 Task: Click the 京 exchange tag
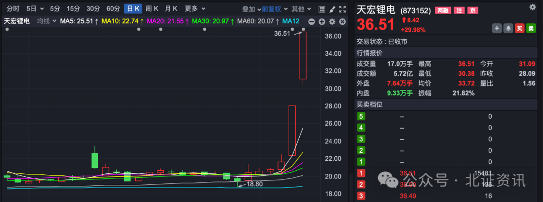[x=473, y=11]
